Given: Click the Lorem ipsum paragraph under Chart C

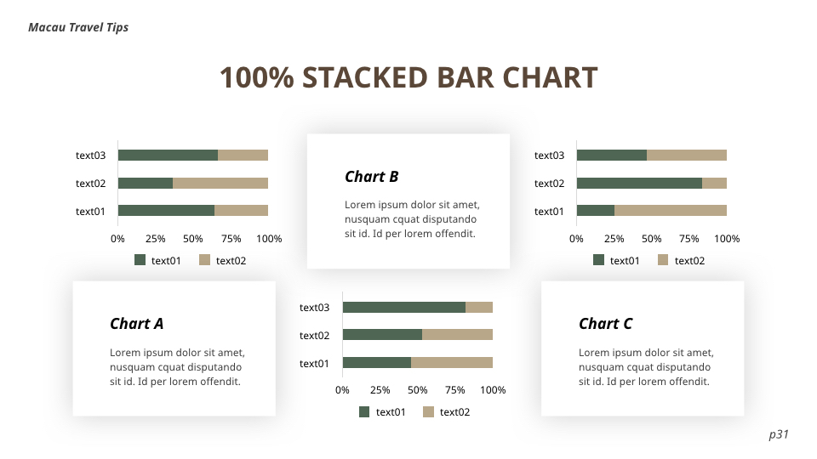Looking at the screenshot, I should click(x=646, y=367).
